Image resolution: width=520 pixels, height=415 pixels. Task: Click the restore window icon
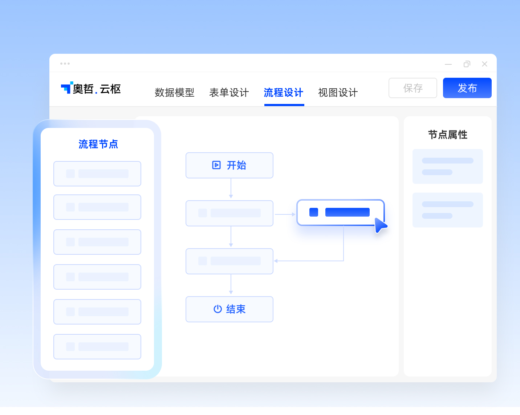(x=467, y=64)
